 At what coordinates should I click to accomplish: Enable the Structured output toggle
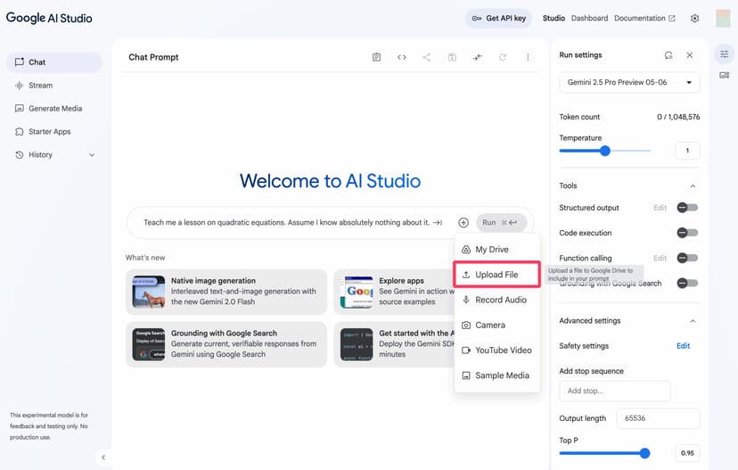coord(686,208)
